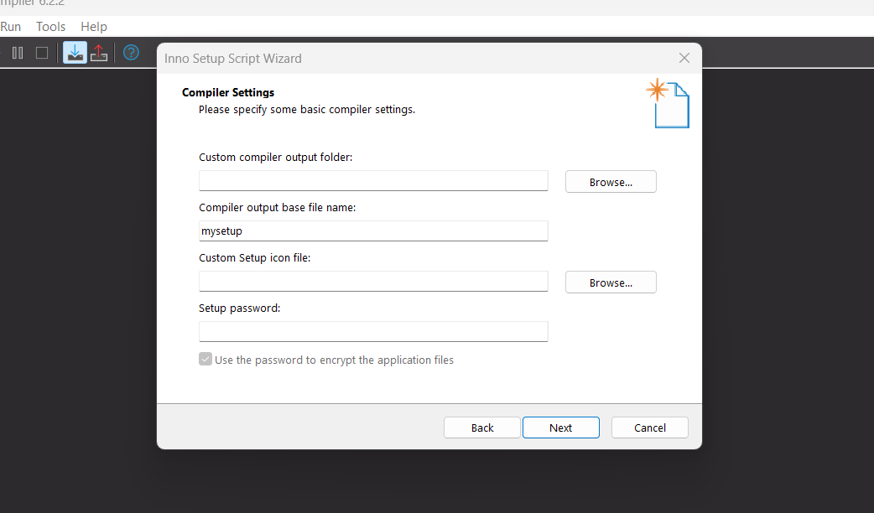This screenshot has width=874, height=513.
Task: Toggle 'Use the password to encrypt' checkbox
Action: click(x=205, y=360)
